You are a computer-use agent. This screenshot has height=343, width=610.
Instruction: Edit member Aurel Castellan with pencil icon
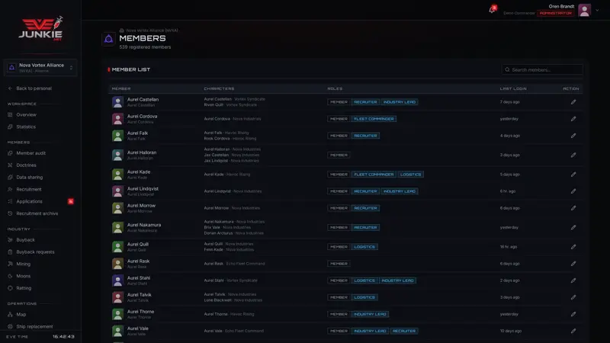click(573, 102)
